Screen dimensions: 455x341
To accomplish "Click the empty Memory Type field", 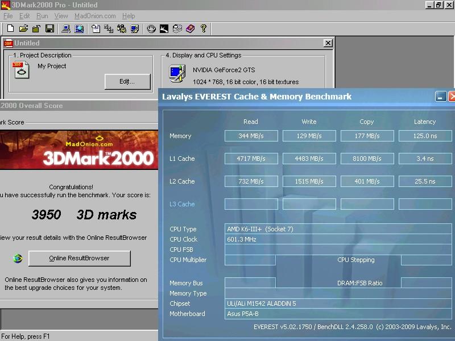I will [x=338, y=293].
